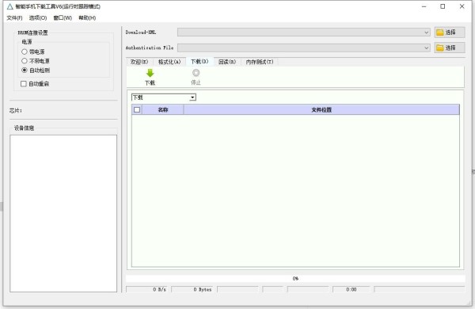Switch to the 回读 tab
This screenshot has width=475, height=309.
pyautogui.click(x=227, y=62)
